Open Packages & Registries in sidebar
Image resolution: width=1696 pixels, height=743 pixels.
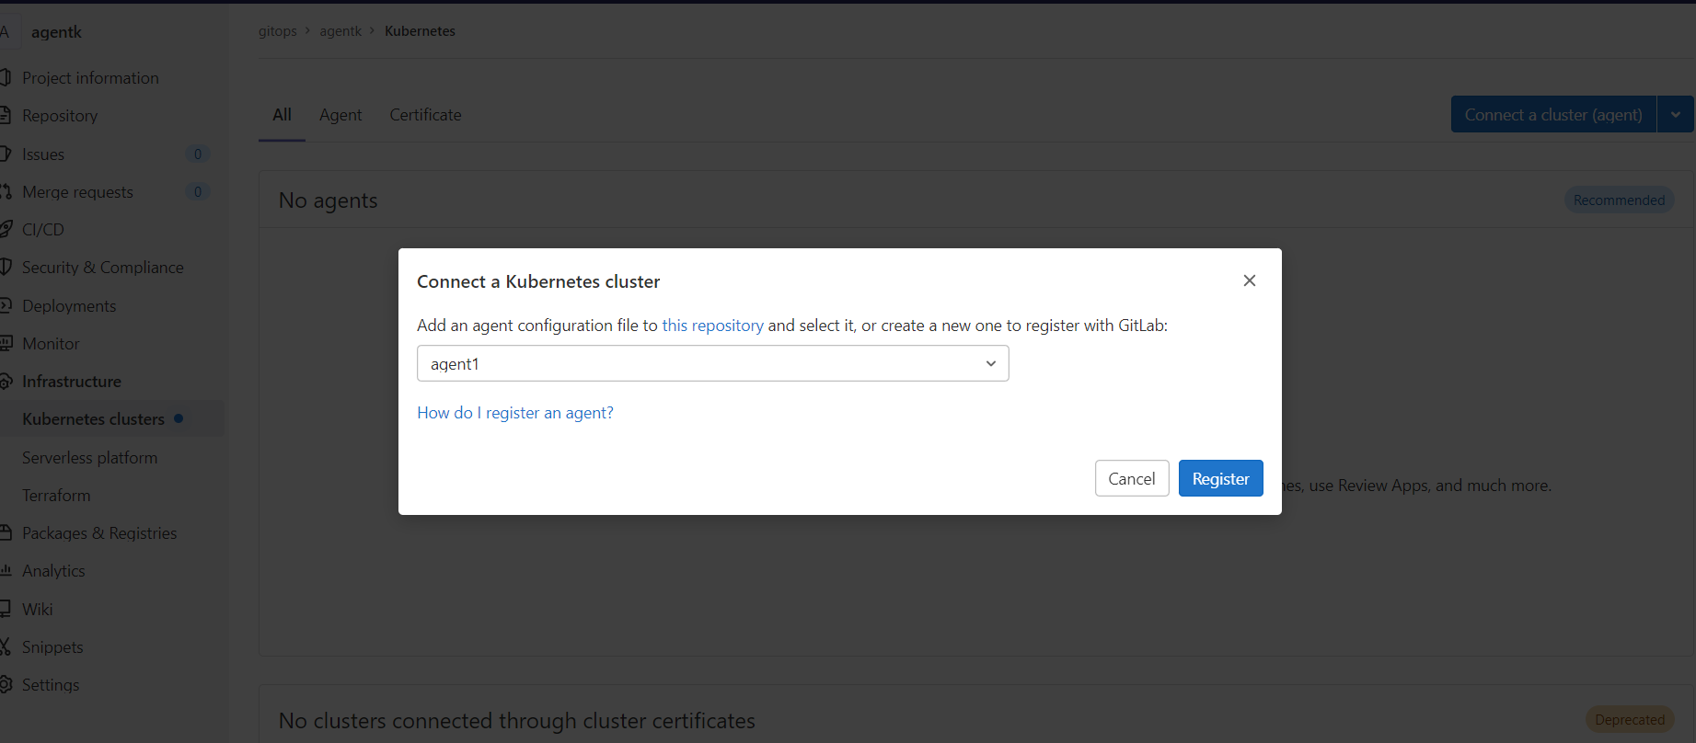coord(99,533)
